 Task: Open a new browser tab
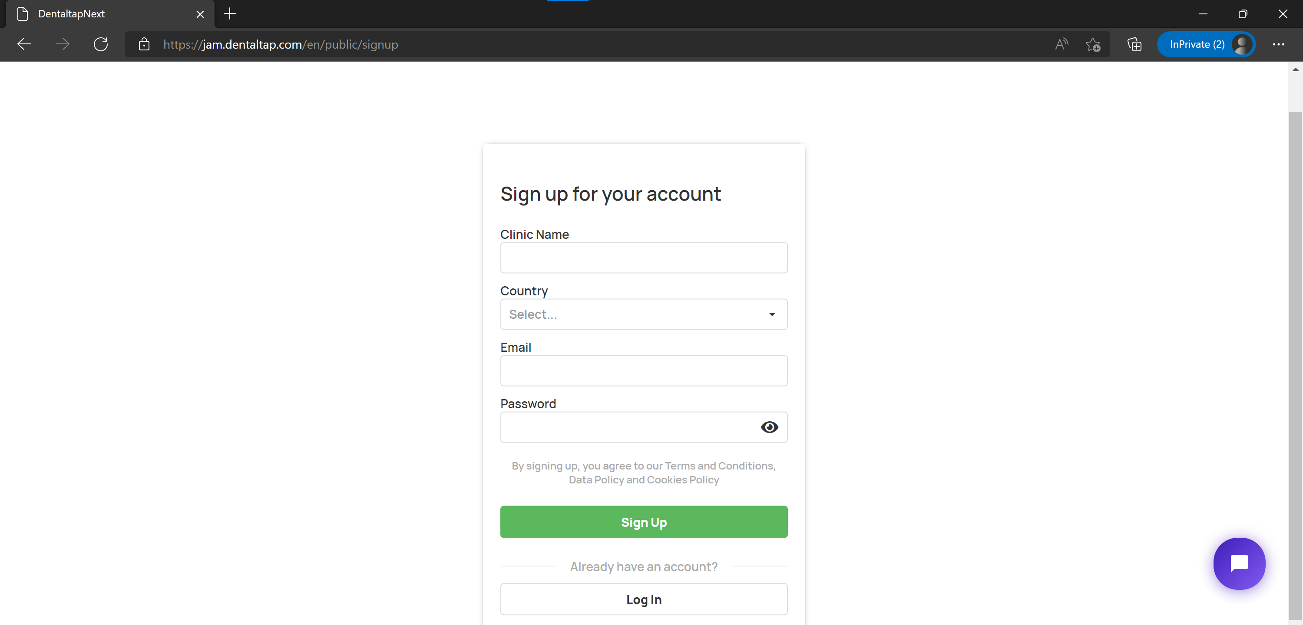(x=230, y=14)
